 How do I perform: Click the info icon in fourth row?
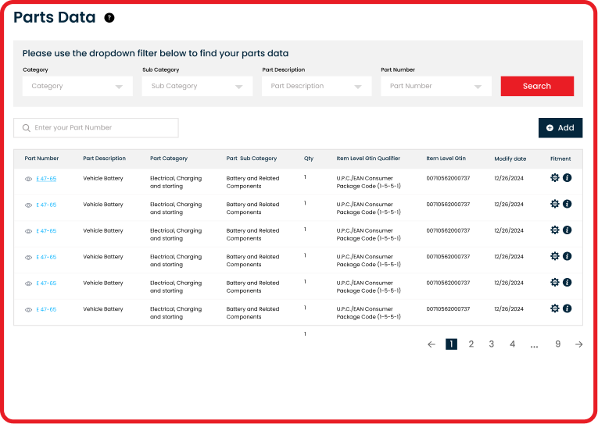point(567,256)
